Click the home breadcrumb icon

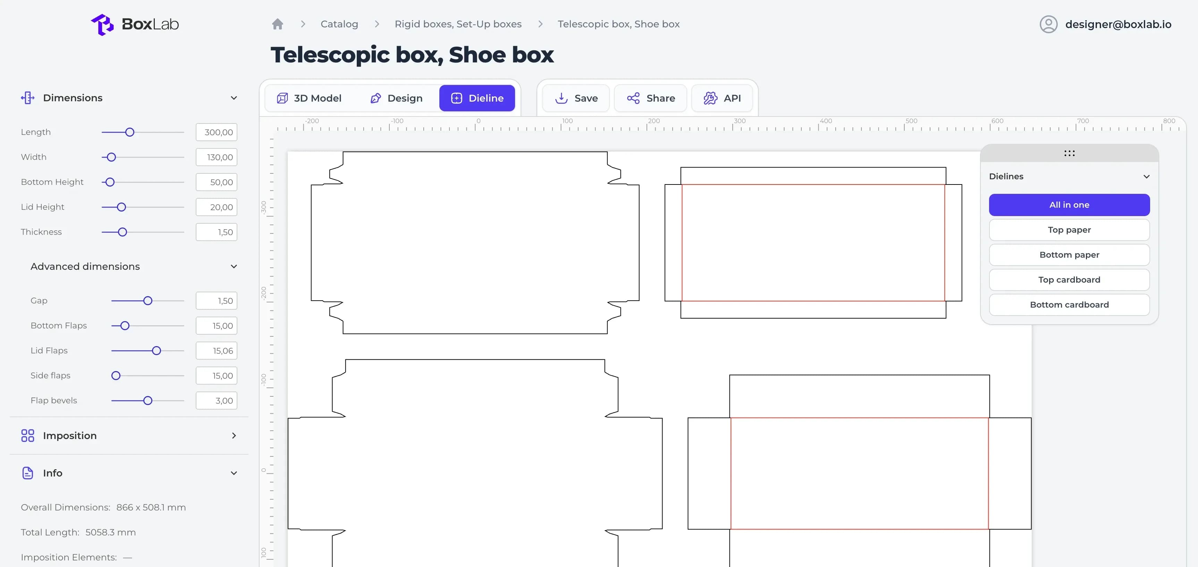278,24
